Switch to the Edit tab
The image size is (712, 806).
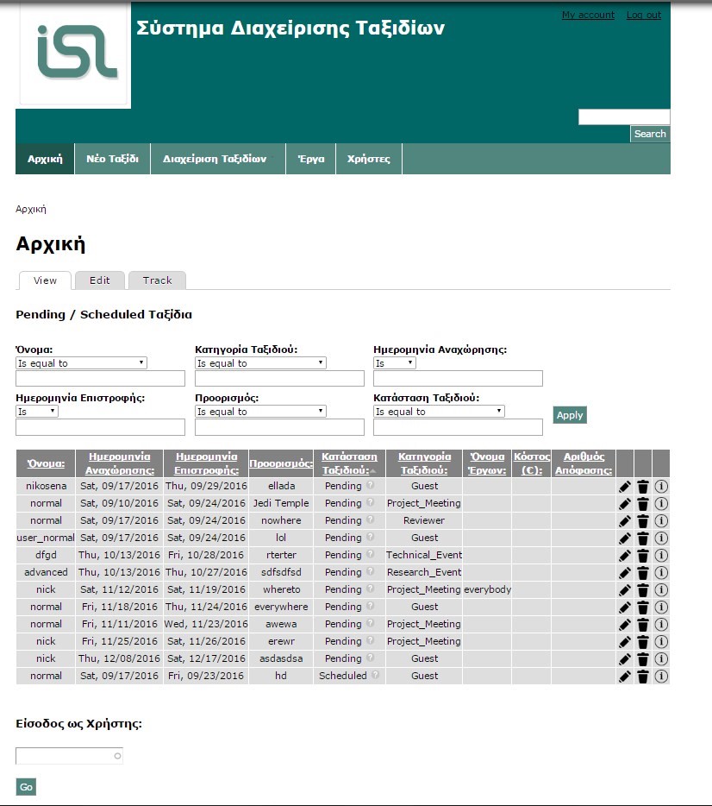100,280
